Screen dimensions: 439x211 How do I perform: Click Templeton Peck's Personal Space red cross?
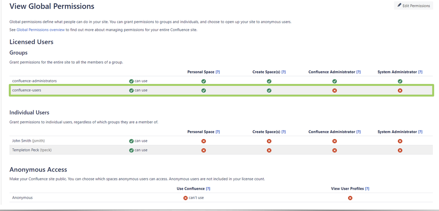204,150
